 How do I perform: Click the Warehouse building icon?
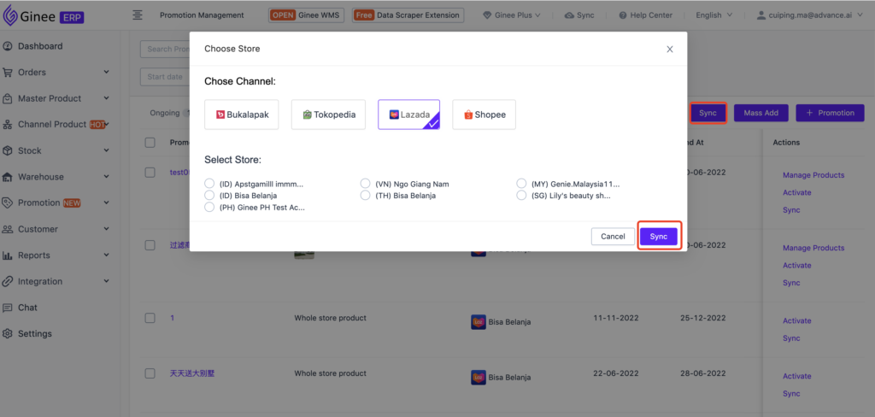pyautogui.click(x=8, y=177)
